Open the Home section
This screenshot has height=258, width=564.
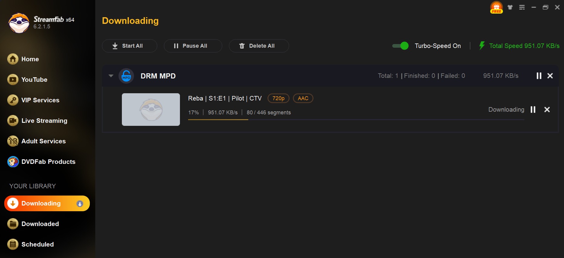click(x=30, y=59)
